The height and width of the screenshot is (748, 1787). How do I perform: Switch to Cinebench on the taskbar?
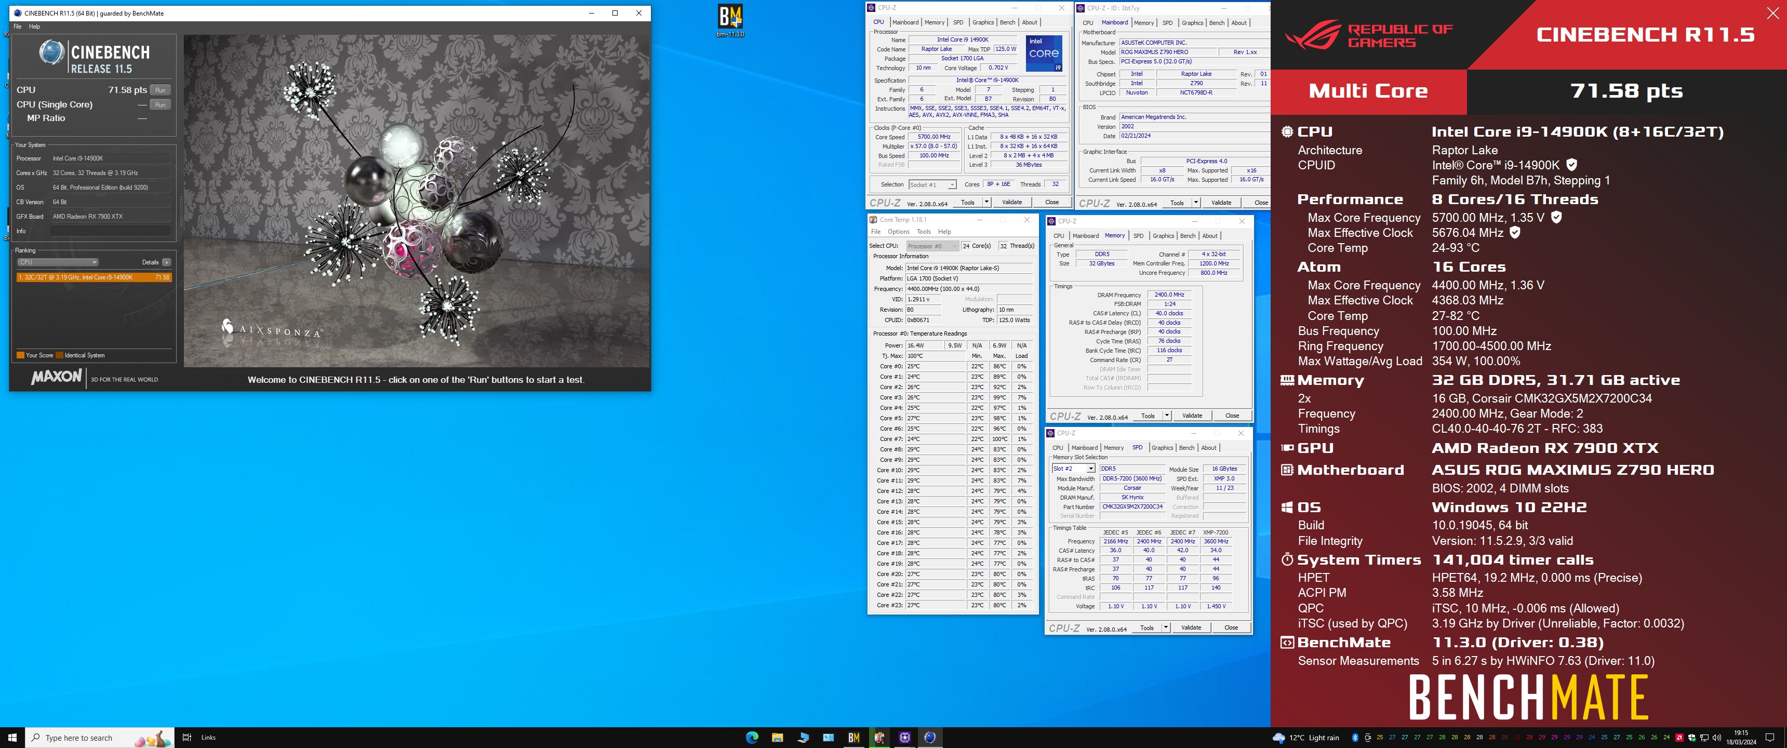point(930,737)
